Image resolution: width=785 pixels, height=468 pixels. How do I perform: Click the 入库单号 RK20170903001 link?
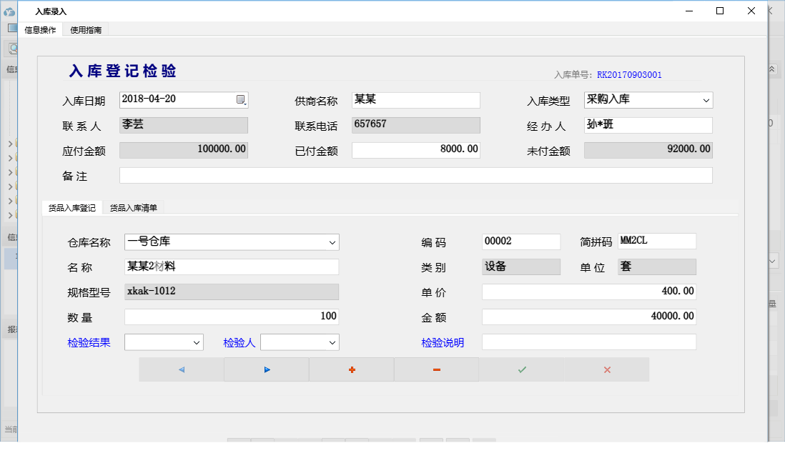(x=630, y=74)
